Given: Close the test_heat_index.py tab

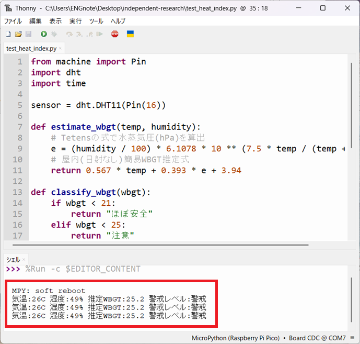Looking at the screenshot, I should (x=61, y=48).
